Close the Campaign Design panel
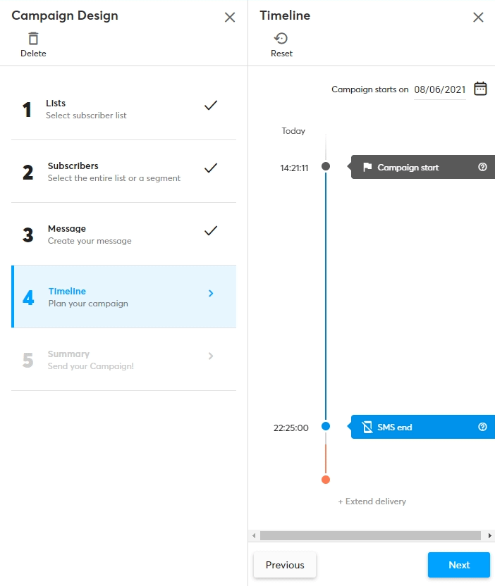 coord(230,17)
